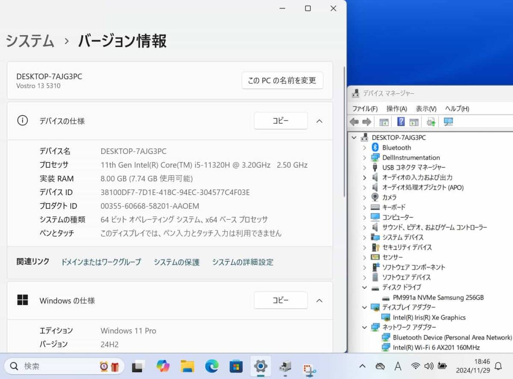This screenshot has width=513, height=379.
Task: Click Scan for hardware changes monitor icon
Action: click(448, 122)
